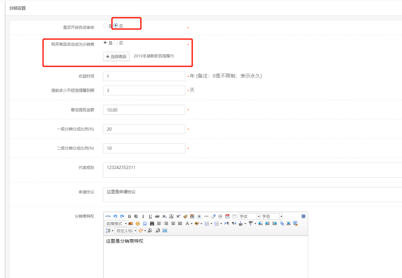Image resolution: width=402 pixels, height=278 pixels.
Task: Click the redo icon in editor toolbar
Action: [123, 216]
